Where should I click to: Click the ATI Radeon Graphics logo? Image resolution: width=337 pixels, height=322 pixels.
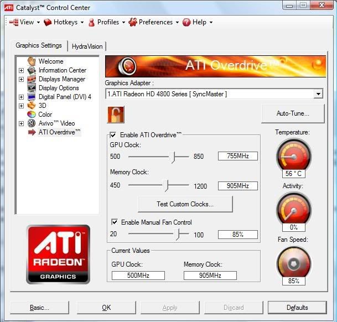pyautogui.click(x=58, y=255)
